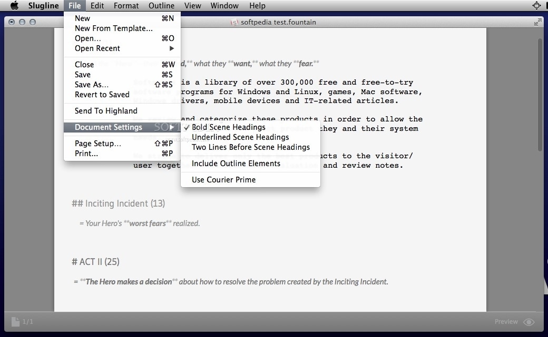Uncheck Bold Scene Headings
Viewport: 548px width, 337px height.
pos(250,127)
